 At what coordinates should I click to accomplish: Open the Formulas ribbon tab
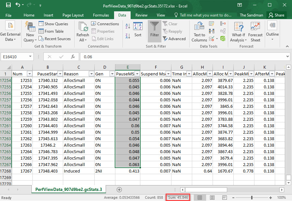point(101,15)
